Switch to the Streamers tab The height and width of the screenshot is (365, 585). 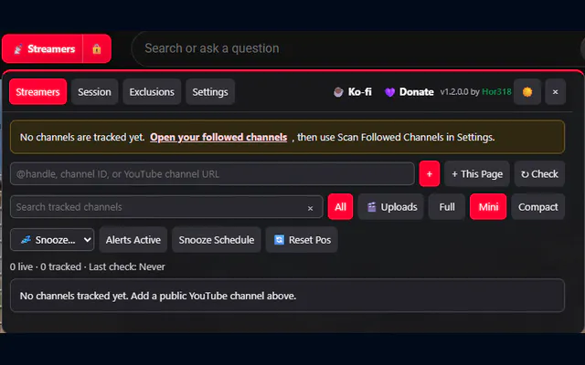37,92
